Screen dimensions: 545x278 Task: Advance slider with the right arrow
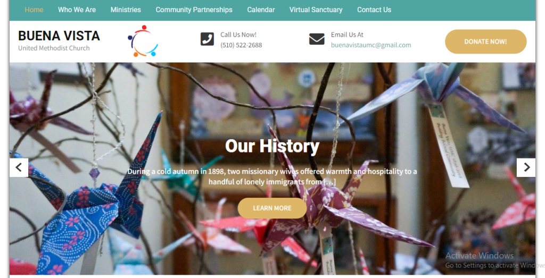(526, 167)
